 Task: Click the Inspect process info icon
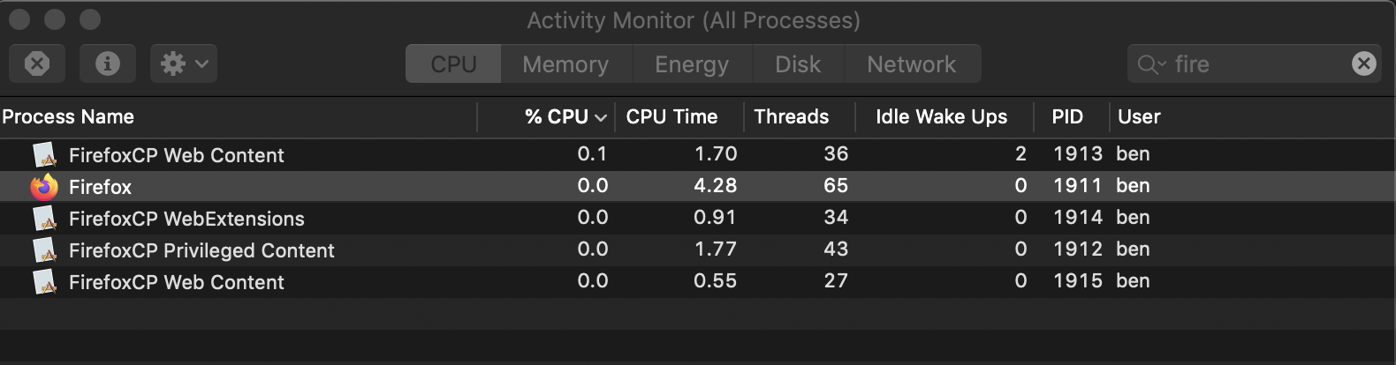coord(108,63)
